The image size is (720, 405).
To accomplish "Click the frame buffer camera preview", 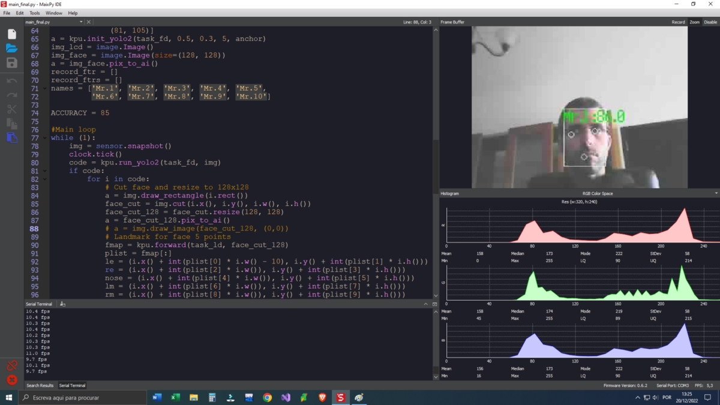I will tap(579, 107).
